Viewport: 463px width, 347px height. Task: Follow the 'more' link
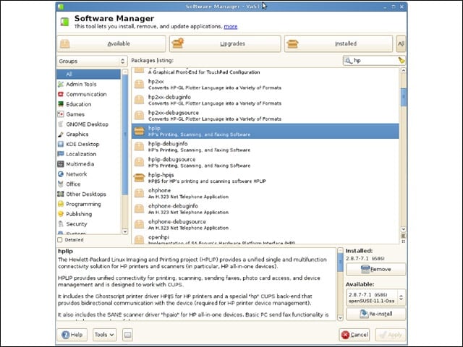click(x=231, y=27)
